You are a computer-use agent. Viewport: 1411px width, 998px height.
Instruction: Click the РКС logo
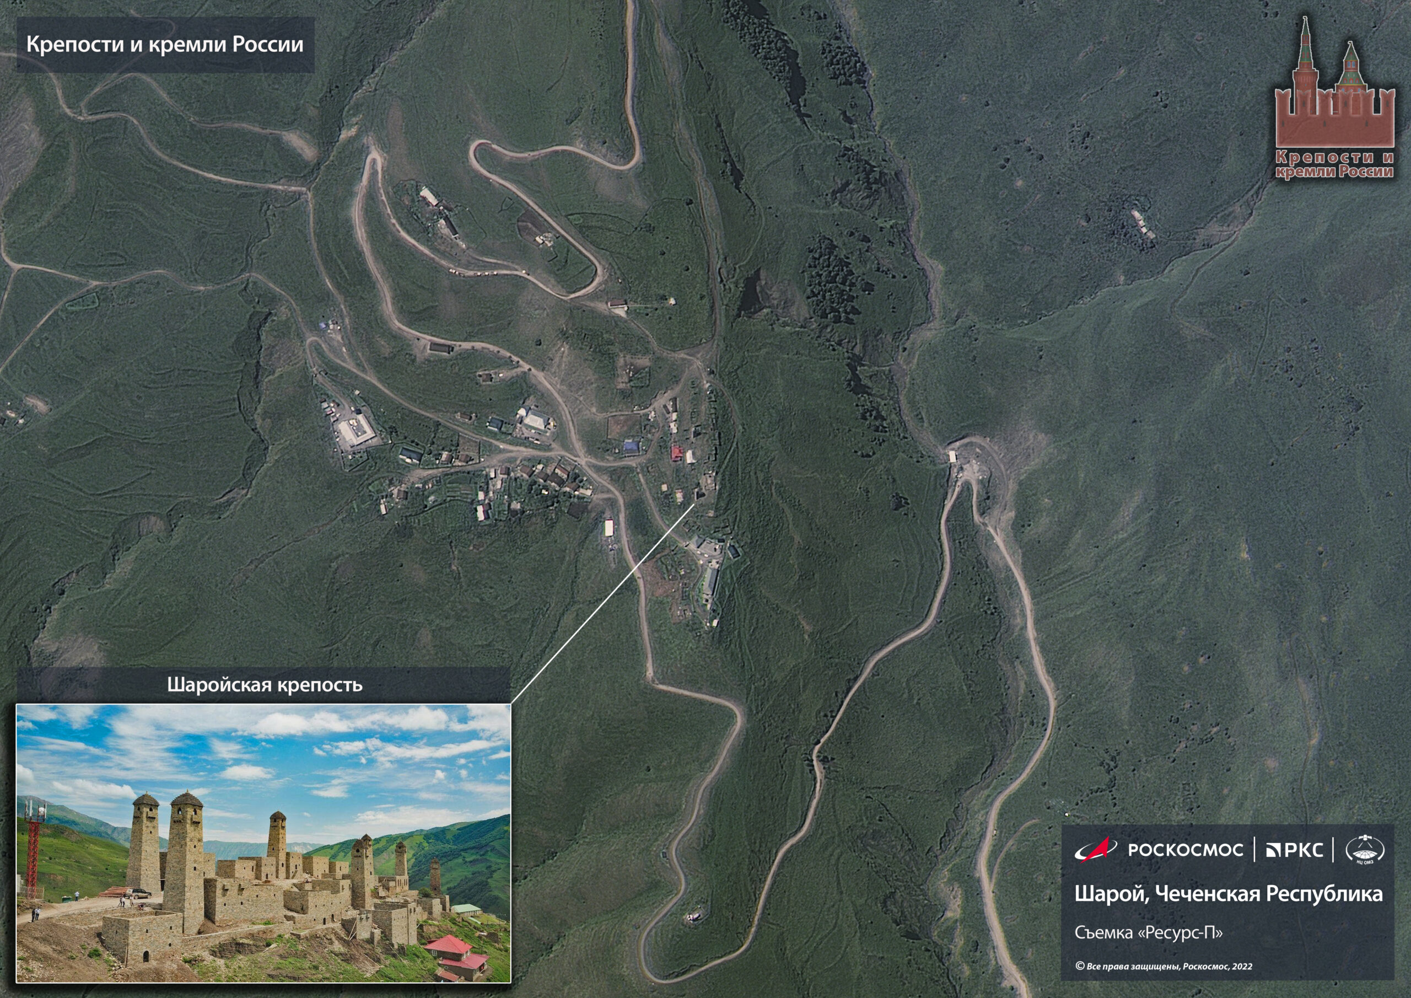tap(1294, 850)
